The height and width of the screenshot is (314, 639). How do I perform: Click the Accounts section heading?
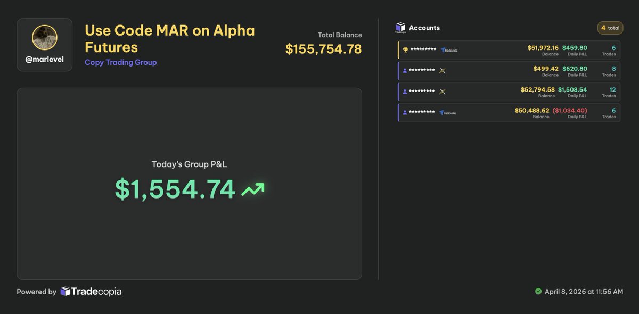tap(424, 28)
